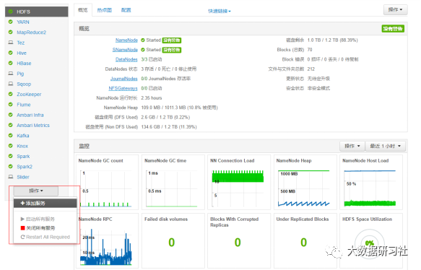The image size is (421, 270).
Task: Click the green status icon beside Kafka
Action: [x=11, y=136]
